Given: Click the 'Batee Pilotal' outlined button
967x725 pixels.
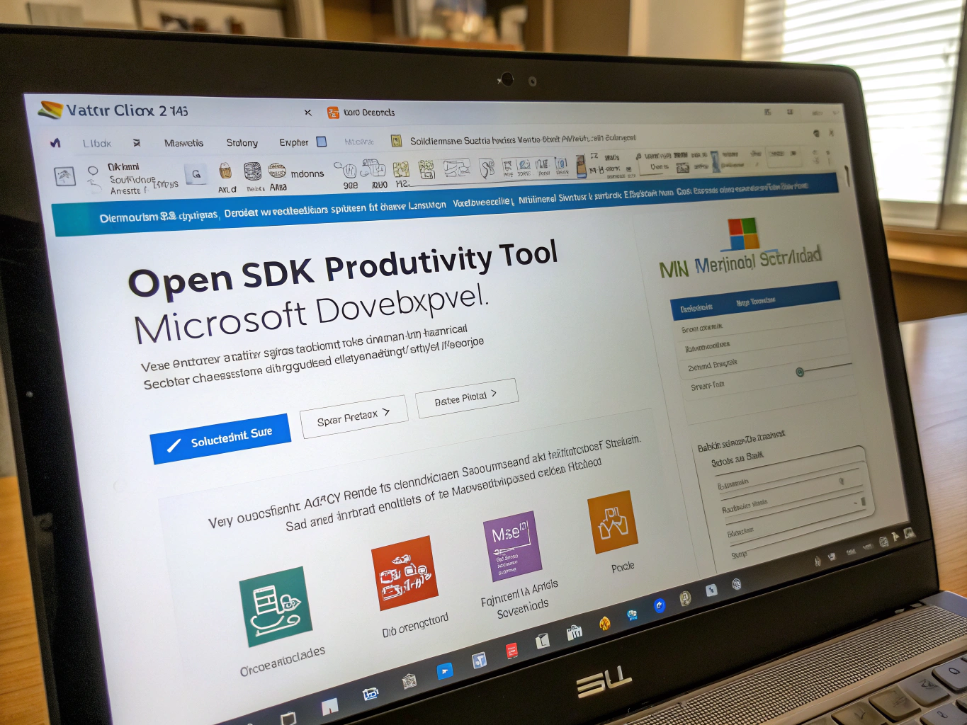Looking at the screenshot, I should coord(467,397).
